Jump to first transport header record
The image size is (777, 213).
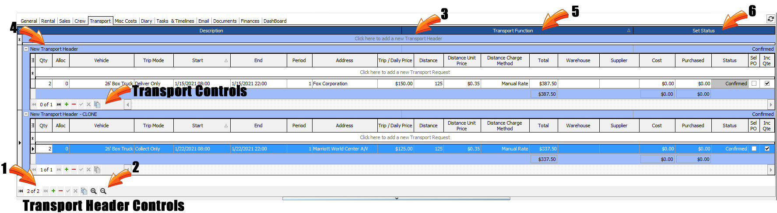[x=21, y=191]
